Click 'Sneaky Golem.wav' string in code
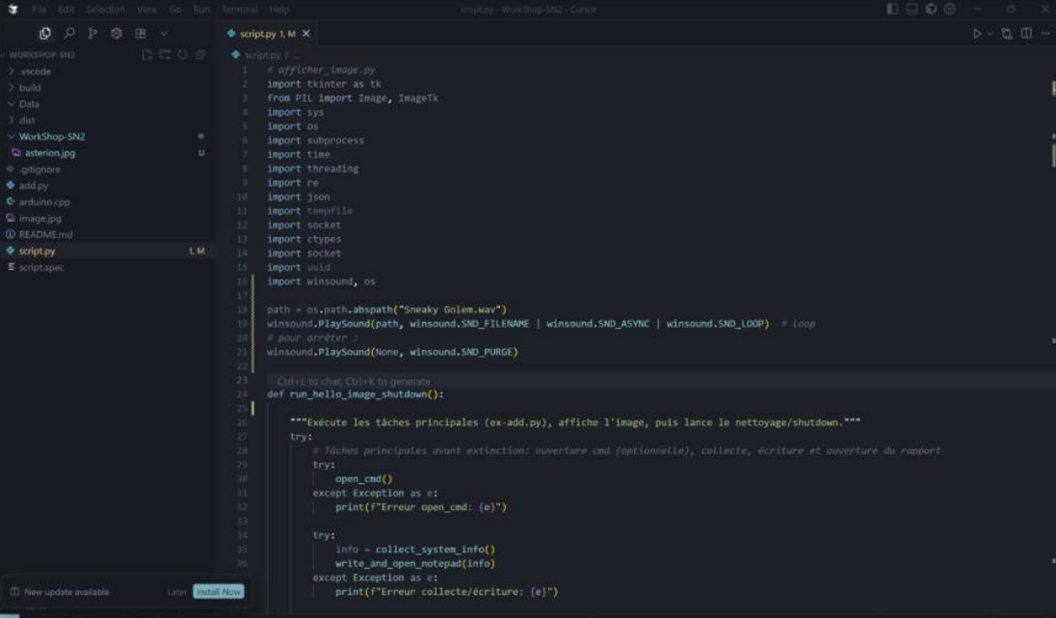 point(452,309)
